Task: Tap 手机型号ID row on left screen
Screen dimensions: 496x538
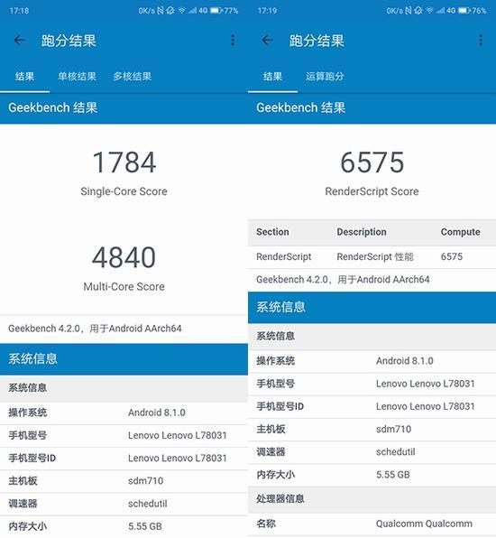Action: click(124, 459)
